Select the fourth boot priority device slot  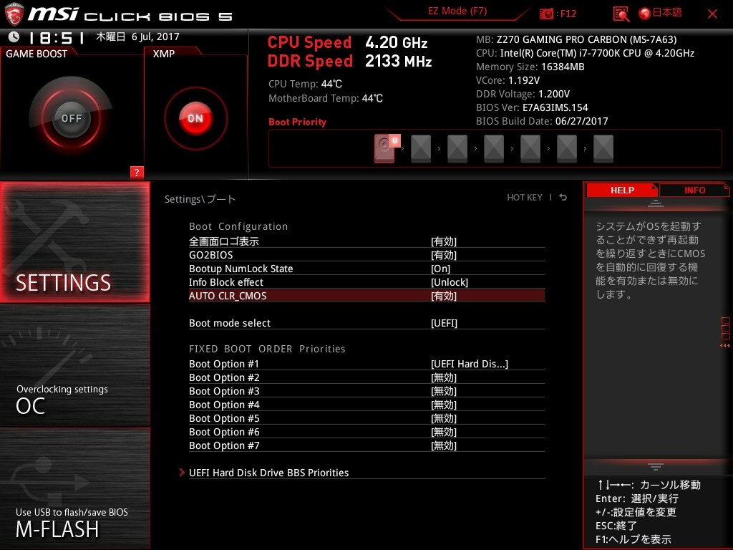(x=494, y=149)
